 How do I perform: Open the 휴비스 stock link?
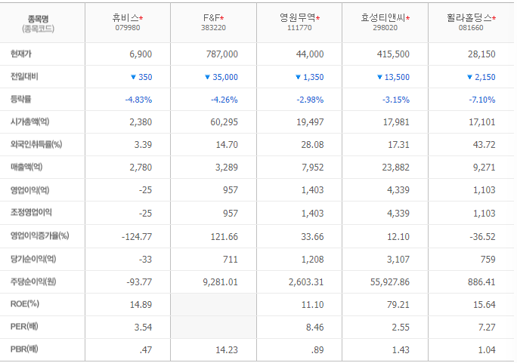click(125, 18)
